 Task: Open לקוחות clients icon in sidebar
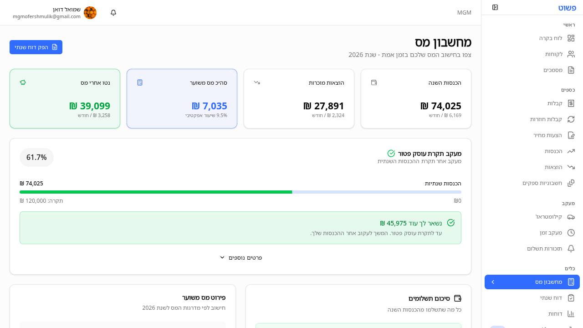click(x=571, y=54)
